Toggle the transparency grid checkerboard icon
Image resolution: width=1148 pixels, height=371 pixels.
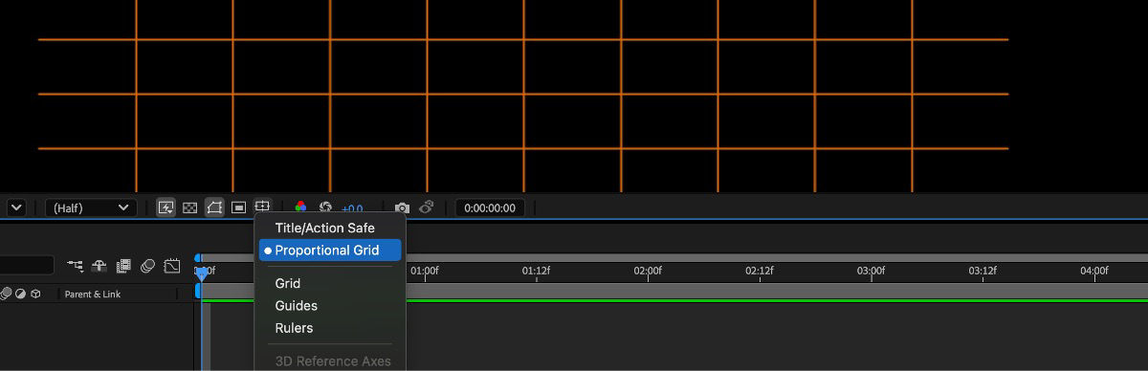[x=190, y=207]
